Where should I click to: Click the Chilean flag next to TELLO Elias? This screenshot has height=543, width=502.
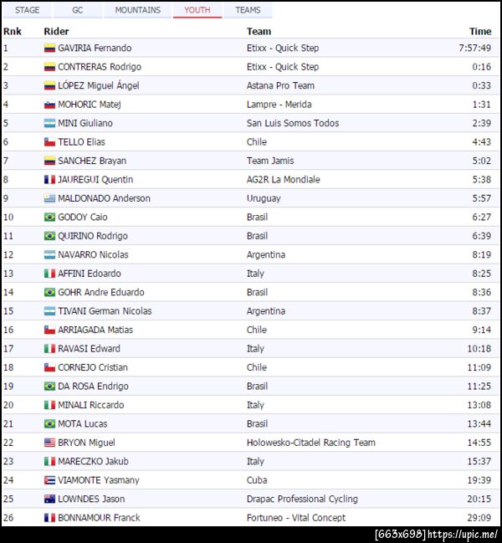coord(49,142)
